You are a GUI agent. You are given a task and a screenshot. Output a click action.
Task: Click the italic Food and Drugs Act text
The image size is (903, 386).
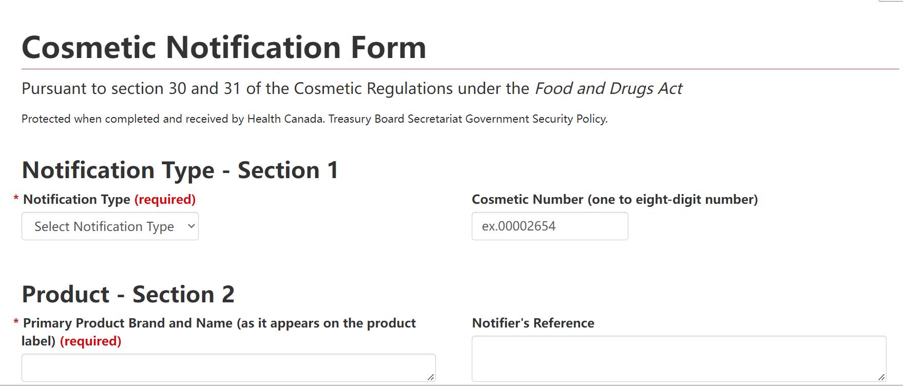coord(608,88)
